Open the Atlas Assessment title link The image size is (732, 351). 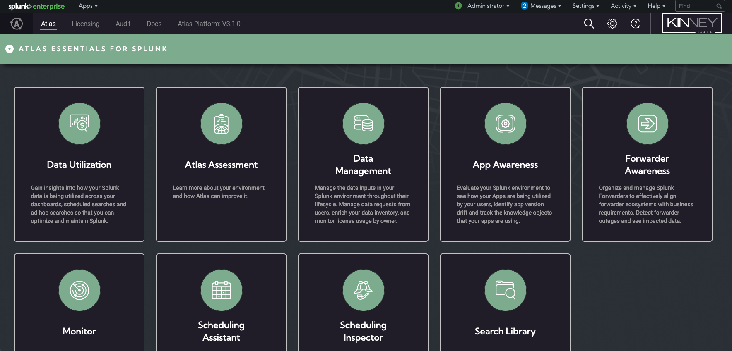(x=221, y=165)
